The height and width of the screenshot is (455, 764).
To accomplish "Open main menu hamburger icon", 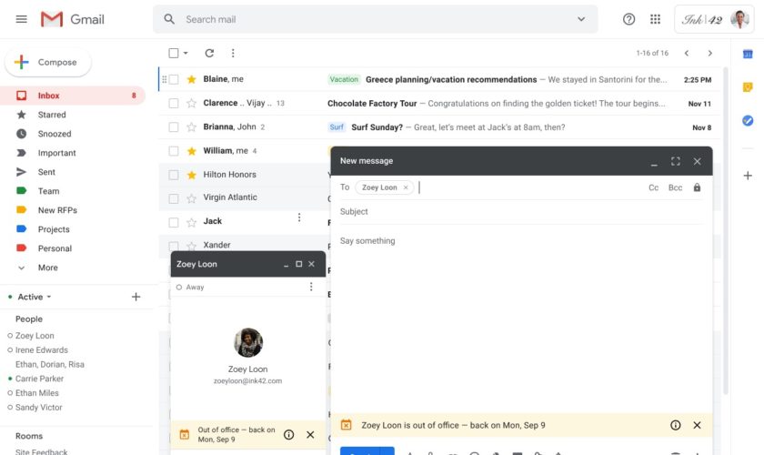I will 22,19.
